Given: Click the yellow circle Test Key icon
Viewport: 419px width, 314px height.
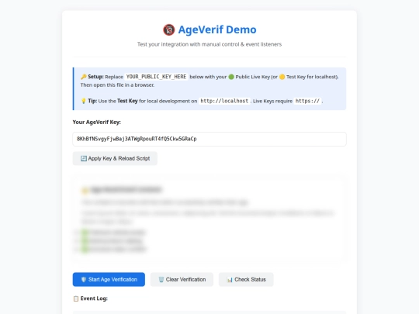Looking at the screenshot, I should tap(282, 77).
